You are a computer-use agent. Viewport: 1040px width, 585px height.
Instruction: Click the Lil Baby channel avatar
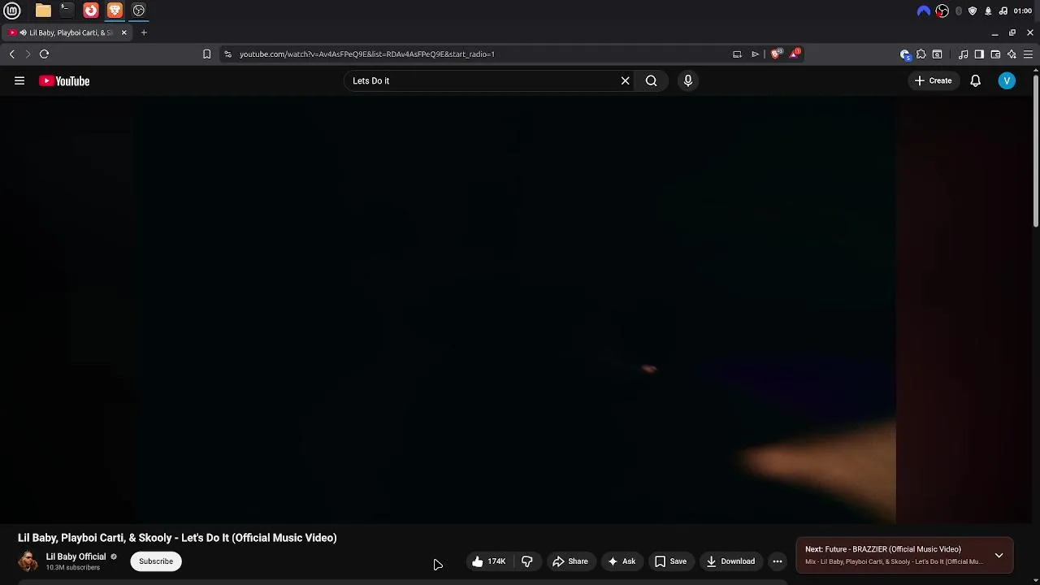point(28,561)
